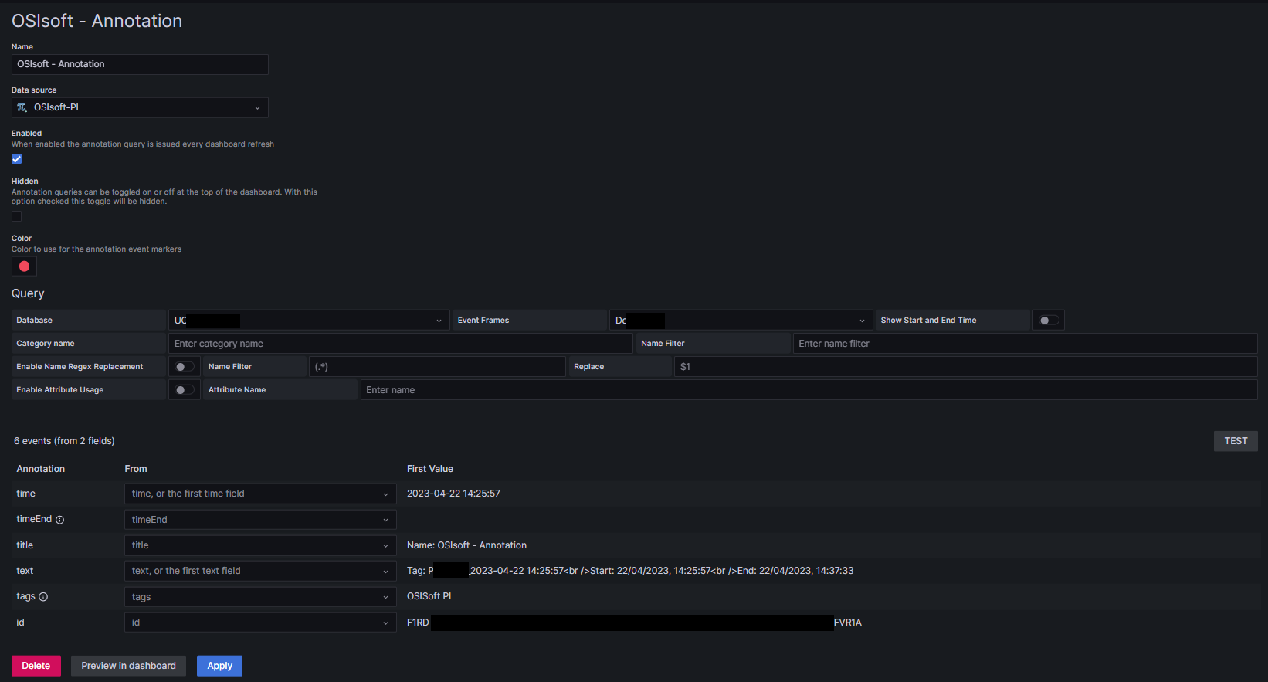Click Preview in dashboard button

pyautogui.click(x=128, y=666)
